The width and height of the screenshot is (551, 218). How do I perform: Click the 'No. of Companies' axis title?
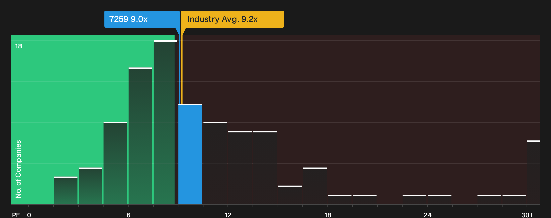coord(18,169)
